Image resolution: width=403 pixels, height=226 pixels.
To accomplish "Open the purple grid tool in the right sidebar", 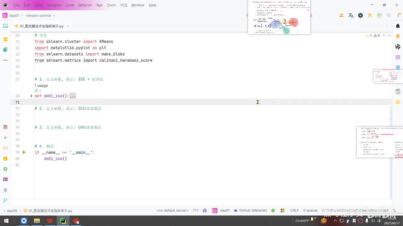I will pos(398,57).
